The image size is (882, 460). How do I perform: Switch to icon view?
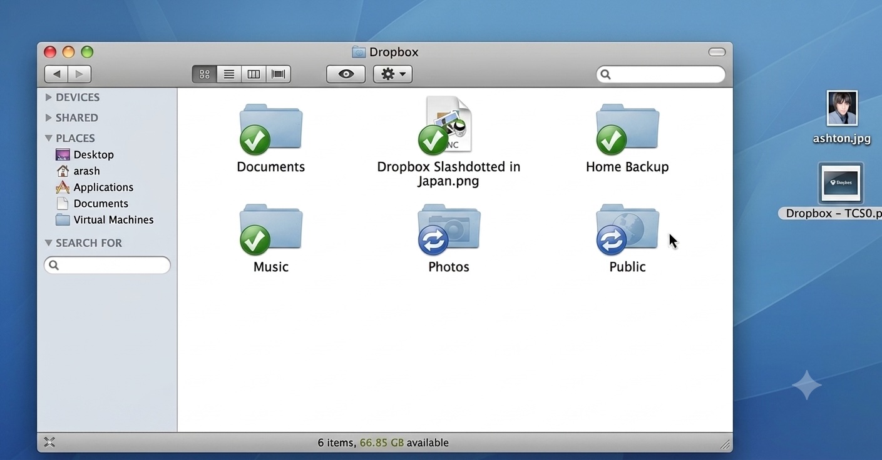point(205,74)
